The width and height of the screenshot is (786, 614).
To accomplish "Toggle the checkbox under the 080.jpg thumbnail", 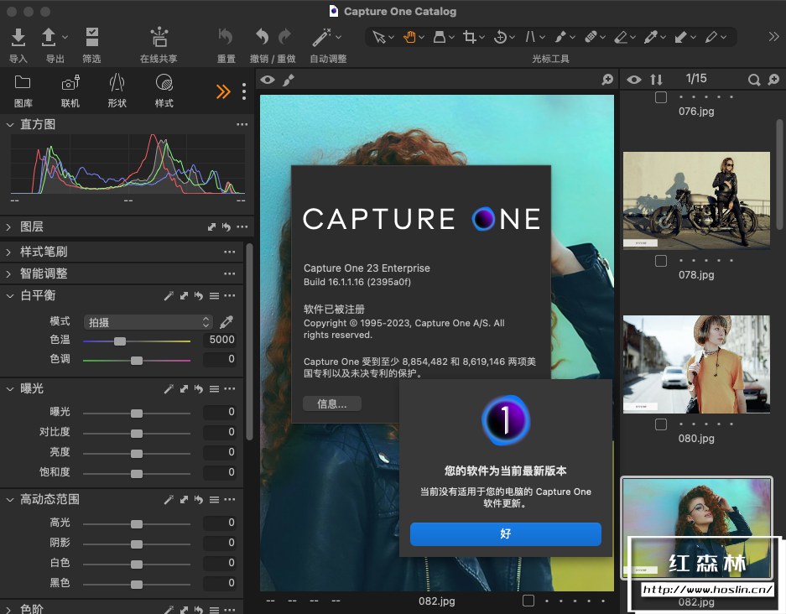I will pos(661,424).
